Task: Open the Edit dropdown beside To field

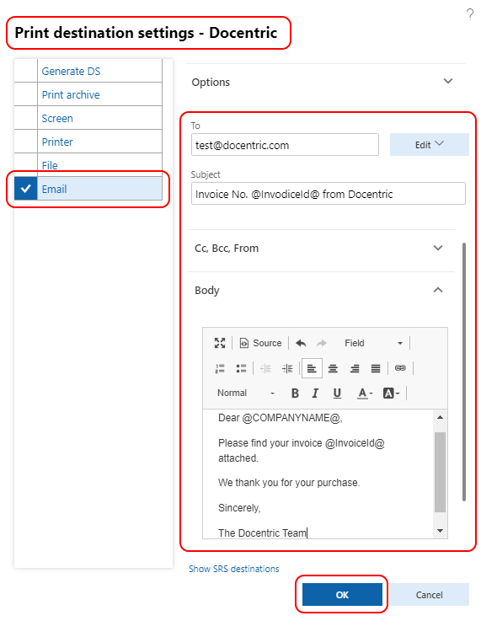Action: click(x=429, y=145)
